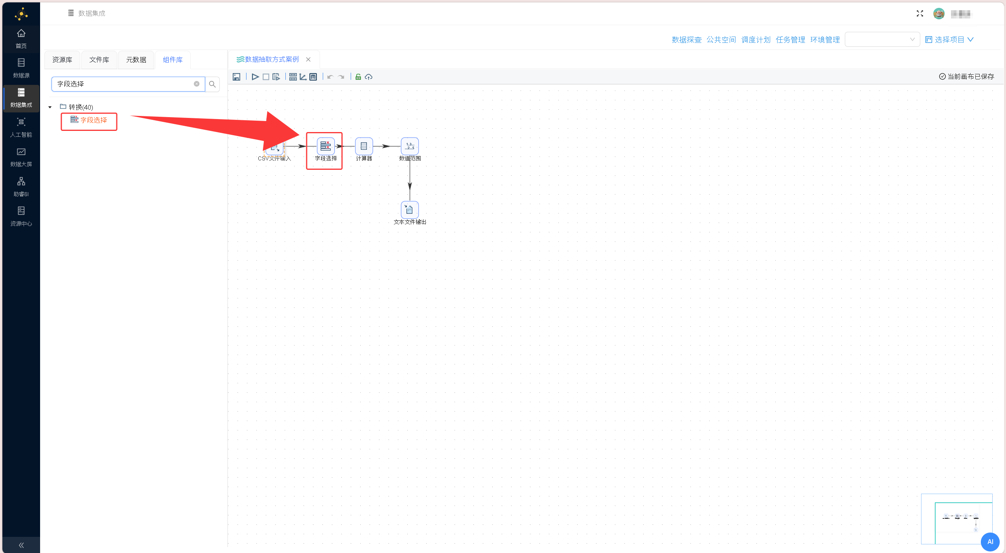1006x553 pixels.
Task: Open 助睿BI in the sidebar
Action: pos(21,187)
